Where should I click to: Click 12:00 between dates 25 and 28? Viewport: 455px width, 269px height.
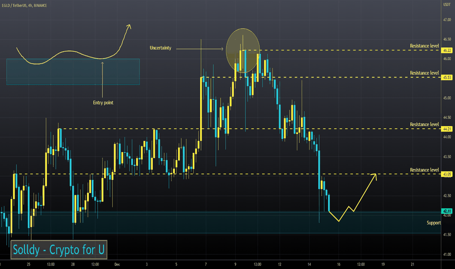tap(51, 264)
